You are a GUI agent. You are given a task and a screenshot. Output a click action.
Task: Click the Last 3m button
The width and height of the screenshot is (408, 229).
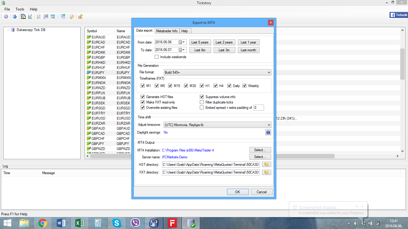[224, 50]
